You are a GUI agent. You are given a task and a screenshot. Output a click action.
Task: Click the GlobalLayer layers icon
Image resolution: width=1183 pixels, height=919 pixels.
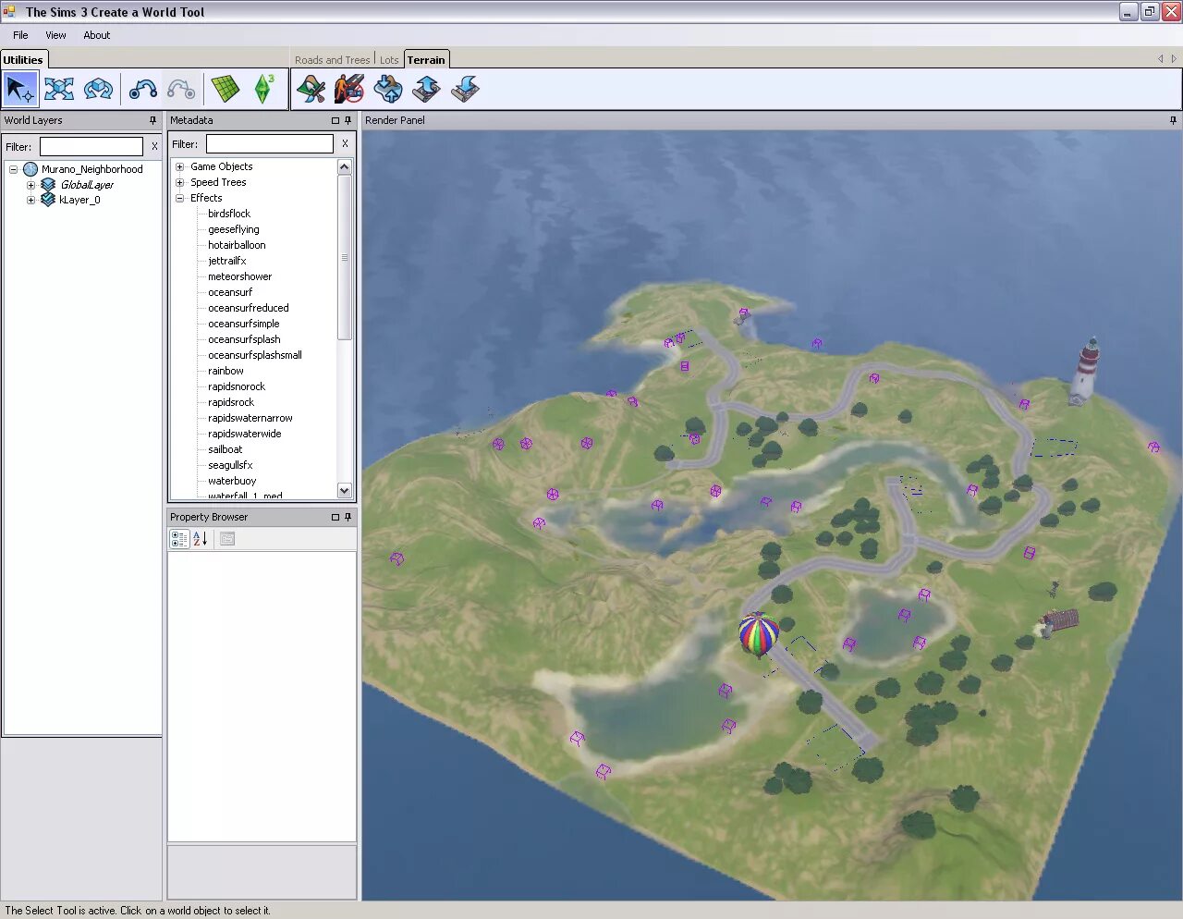[48, 185]
